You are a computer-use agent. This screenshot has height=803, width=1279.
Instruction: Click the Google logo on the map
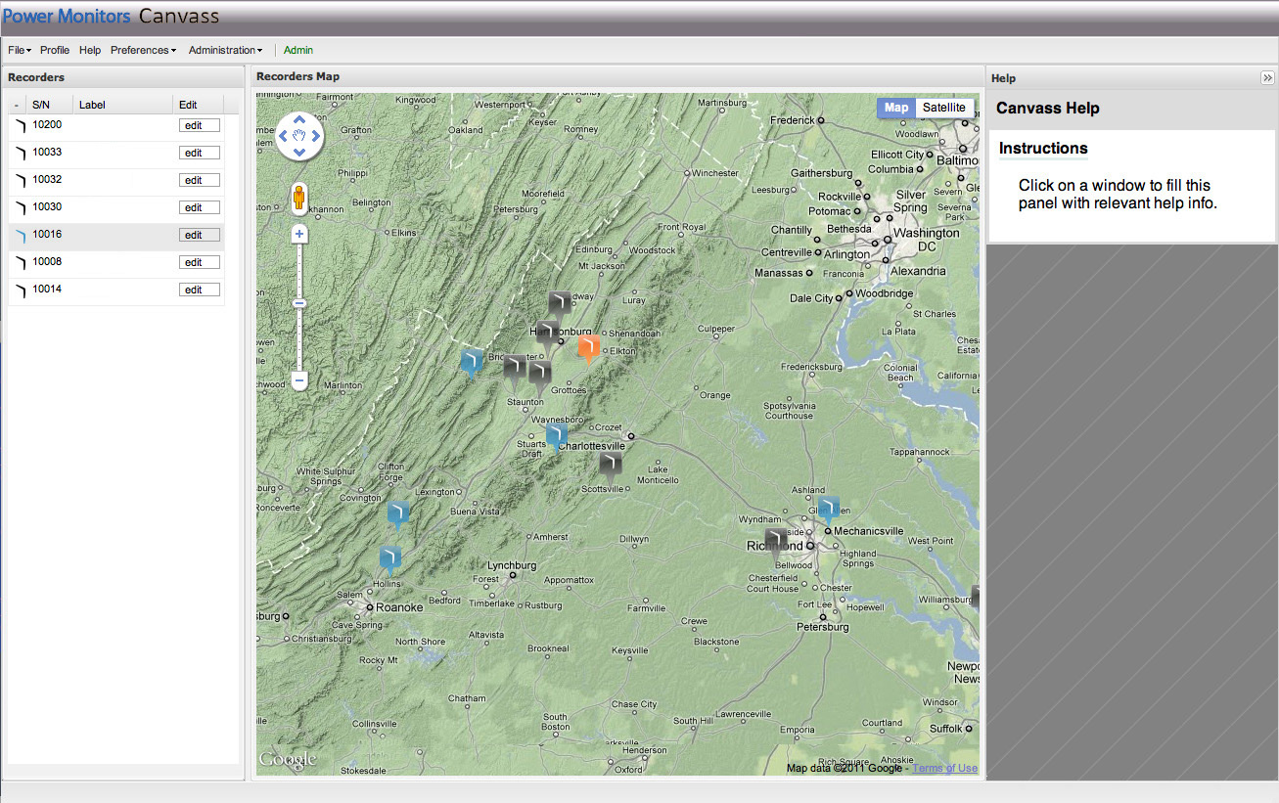pos(289,759)
